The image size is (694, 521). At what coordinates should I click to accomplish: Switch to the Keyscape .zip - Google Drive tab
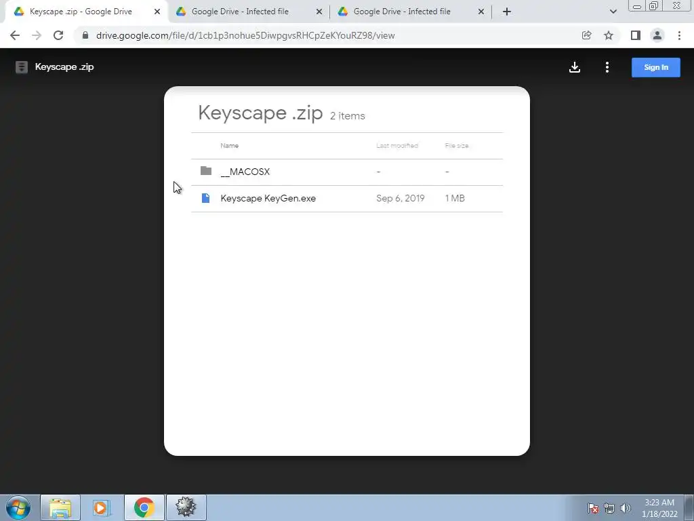coord(81,12)
